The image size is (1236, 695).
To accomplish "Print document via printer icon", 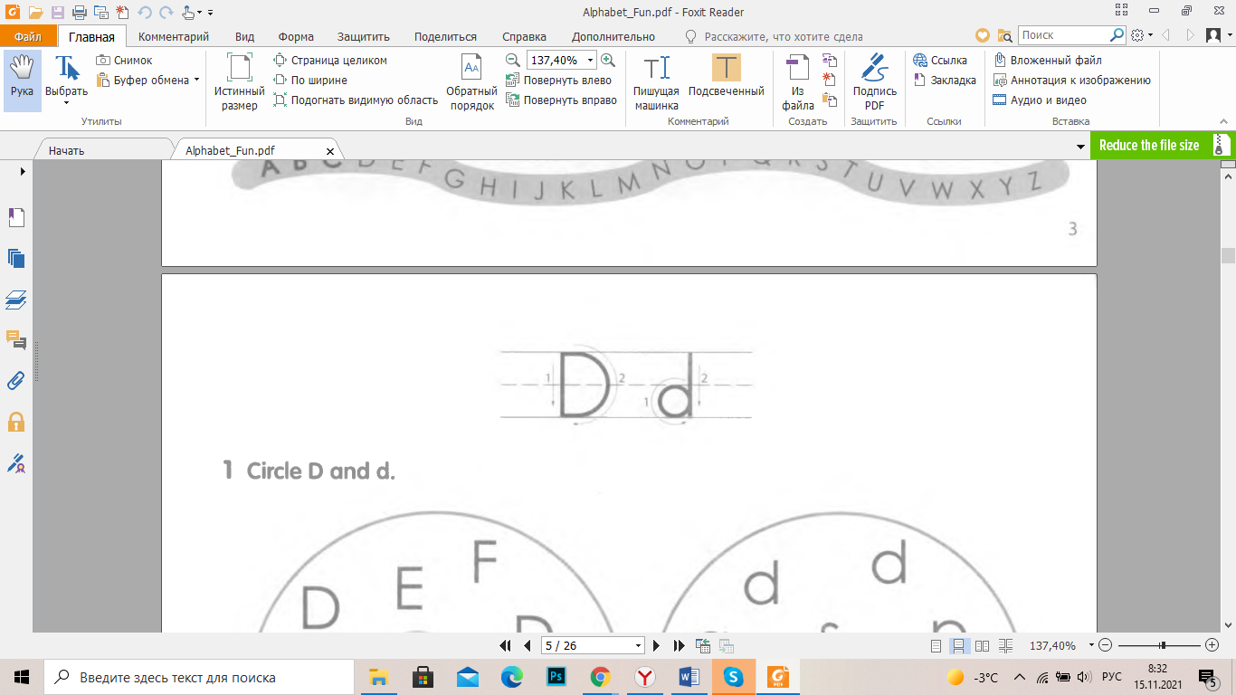I will pyautogui.click(x=79, y=13).
